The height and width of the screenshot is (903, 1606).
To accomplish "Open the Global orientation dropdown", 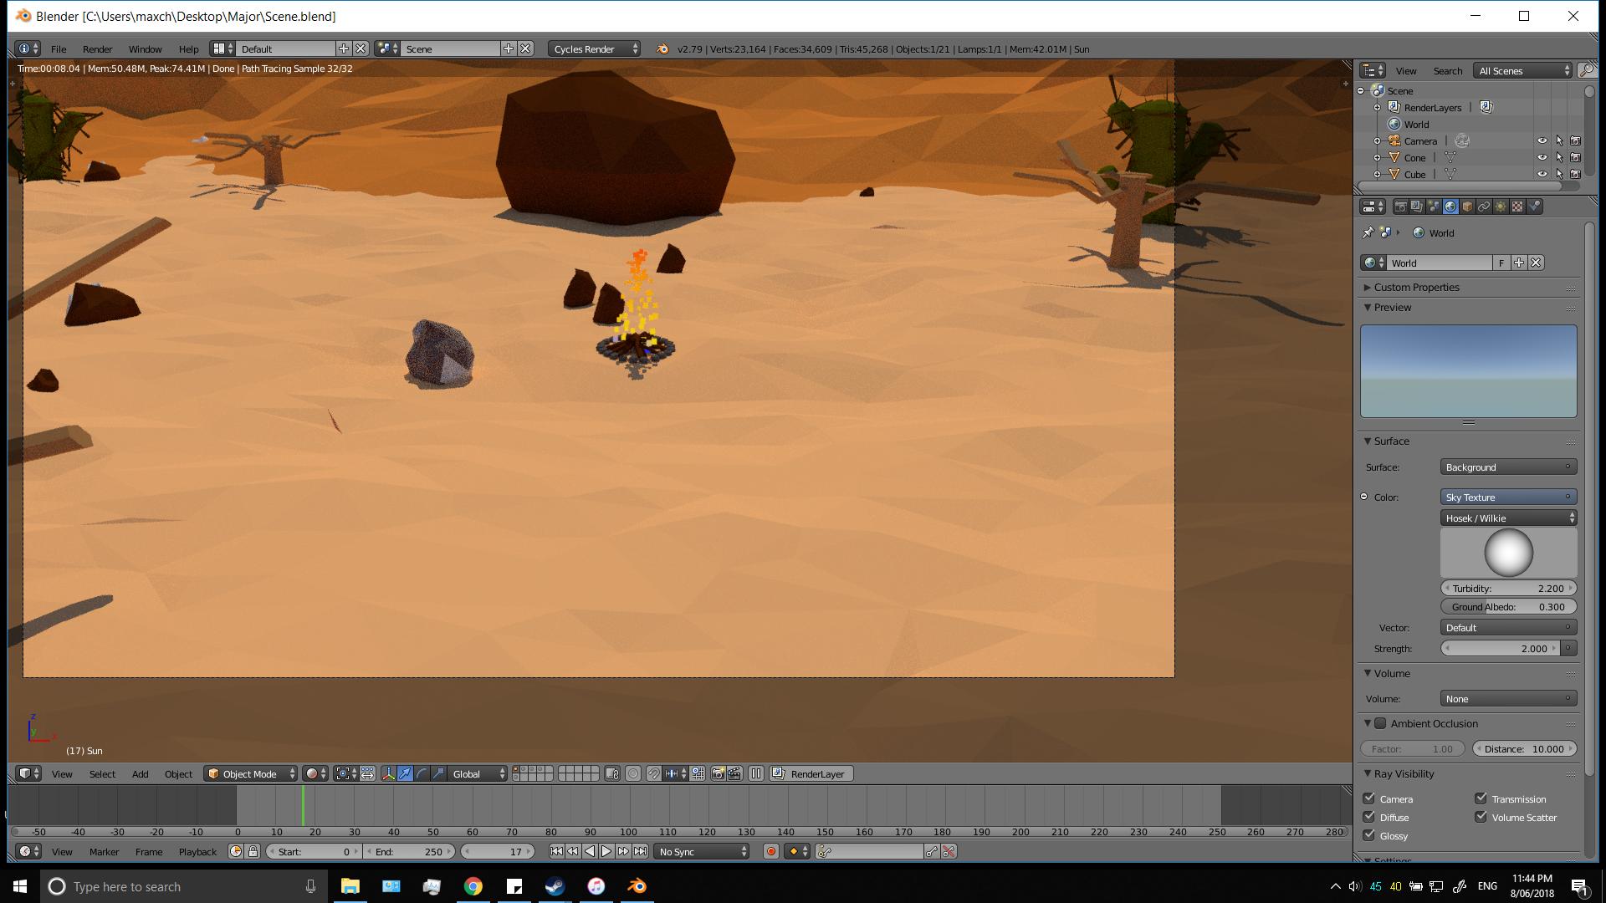I will [x=478, y=773].
